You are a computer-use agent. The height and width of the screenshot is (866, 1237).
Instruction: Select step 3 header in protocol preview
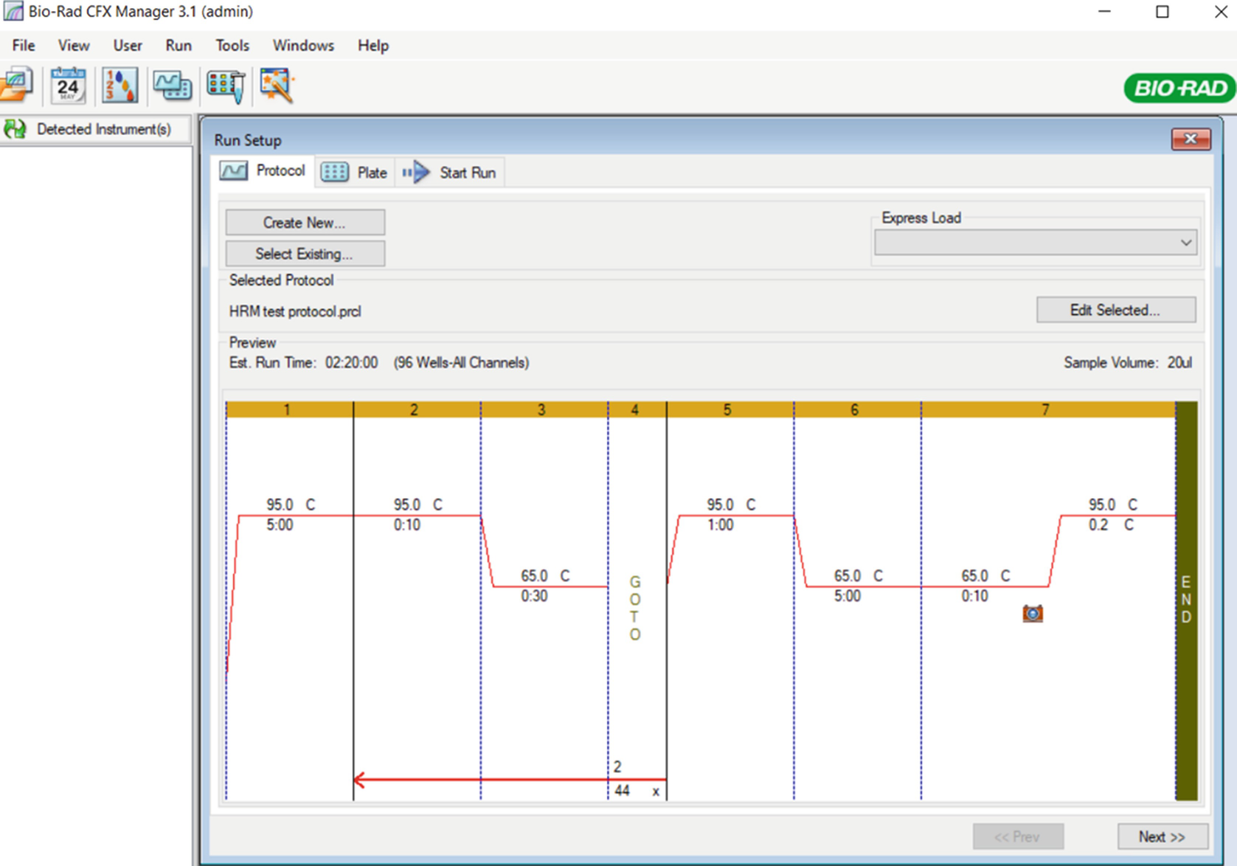coord(544,409)
